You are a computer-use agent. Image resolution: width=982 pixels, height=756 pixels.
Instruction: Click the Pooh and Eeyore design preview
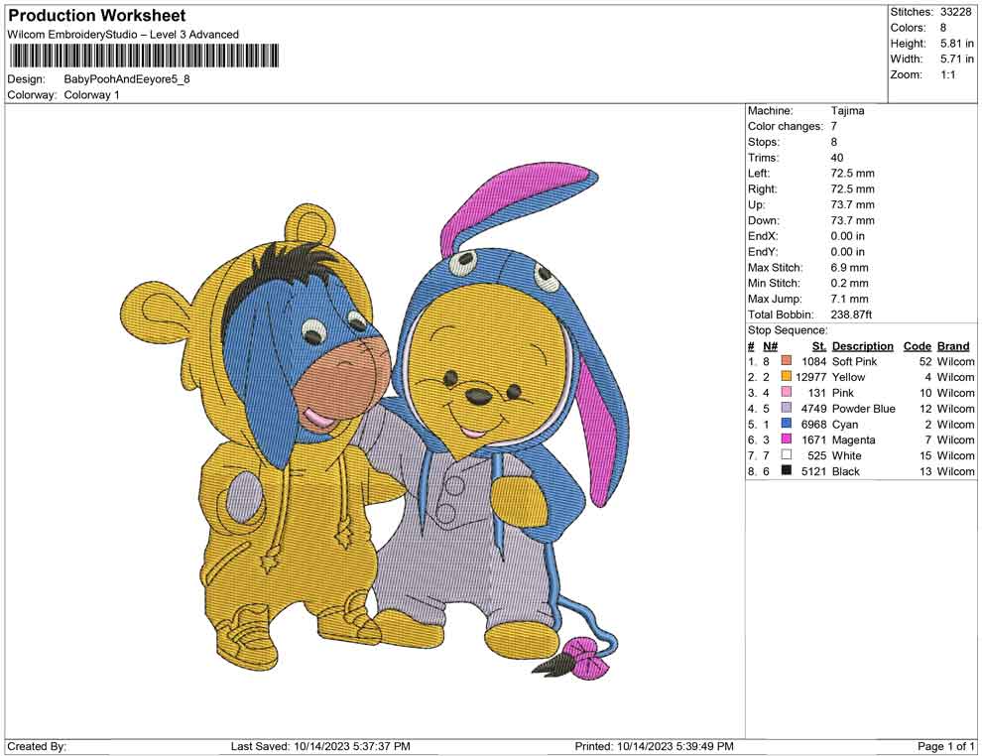375,423
